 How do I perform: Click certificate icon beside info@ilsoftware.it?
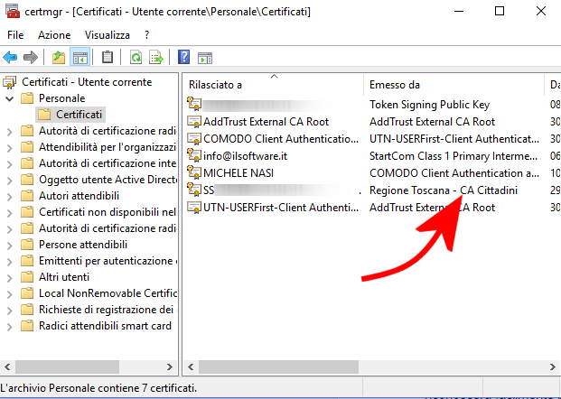[194, 156]
